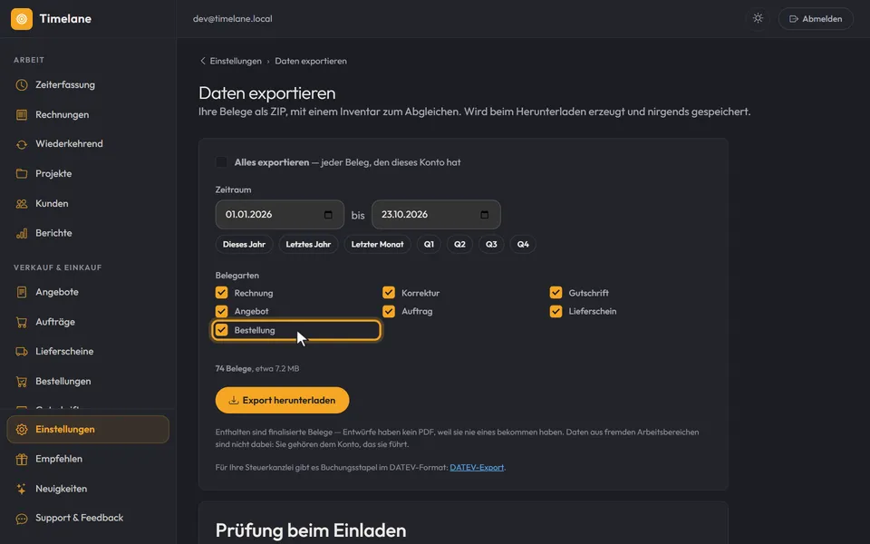The image size is (870, 544).
Task: Click the dev@timelane.local account text
Action: pos(233,19)
